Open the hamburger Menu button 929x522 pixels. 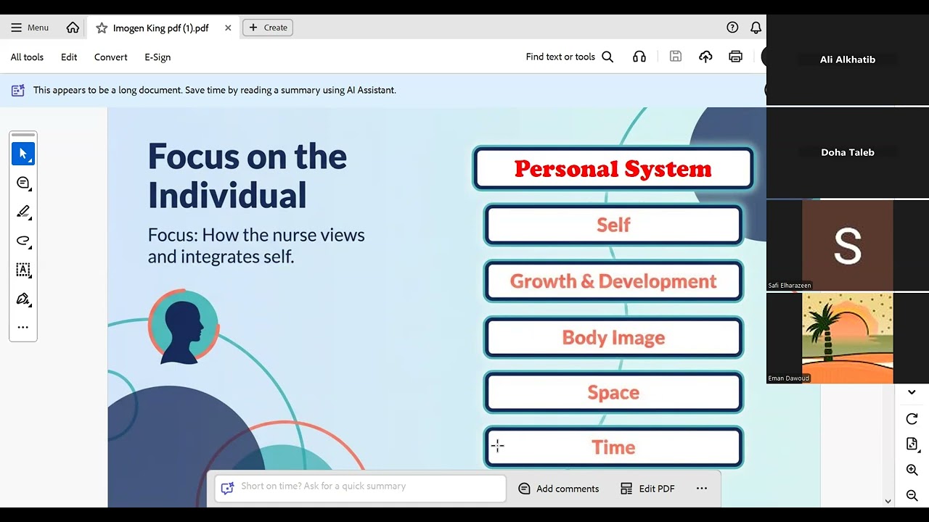coord(30,28)
